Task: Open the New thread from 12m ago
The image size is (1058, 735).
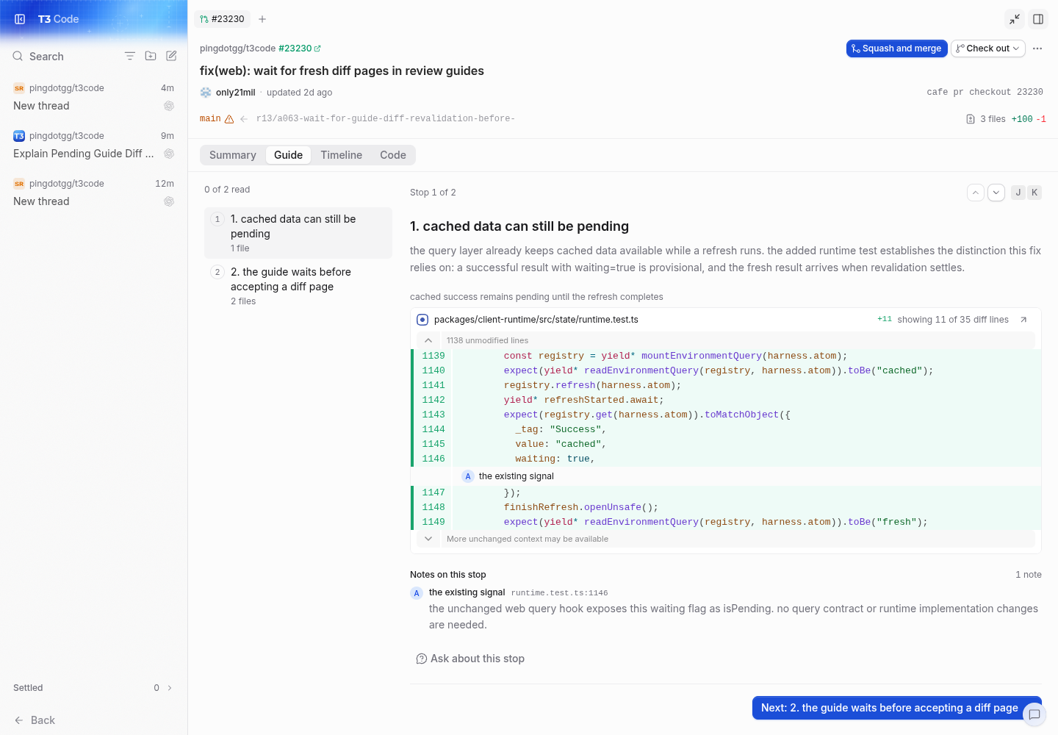Action: tap(94, 193)
